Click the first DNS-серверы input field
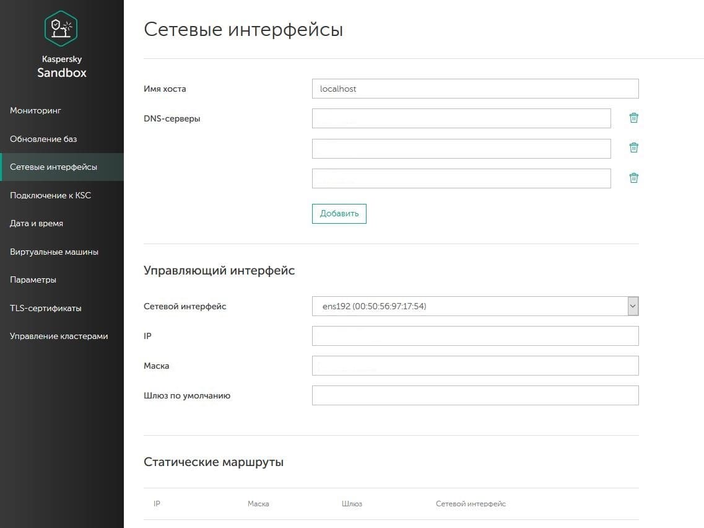The image size is (704, 528). [x=461, y=118]
